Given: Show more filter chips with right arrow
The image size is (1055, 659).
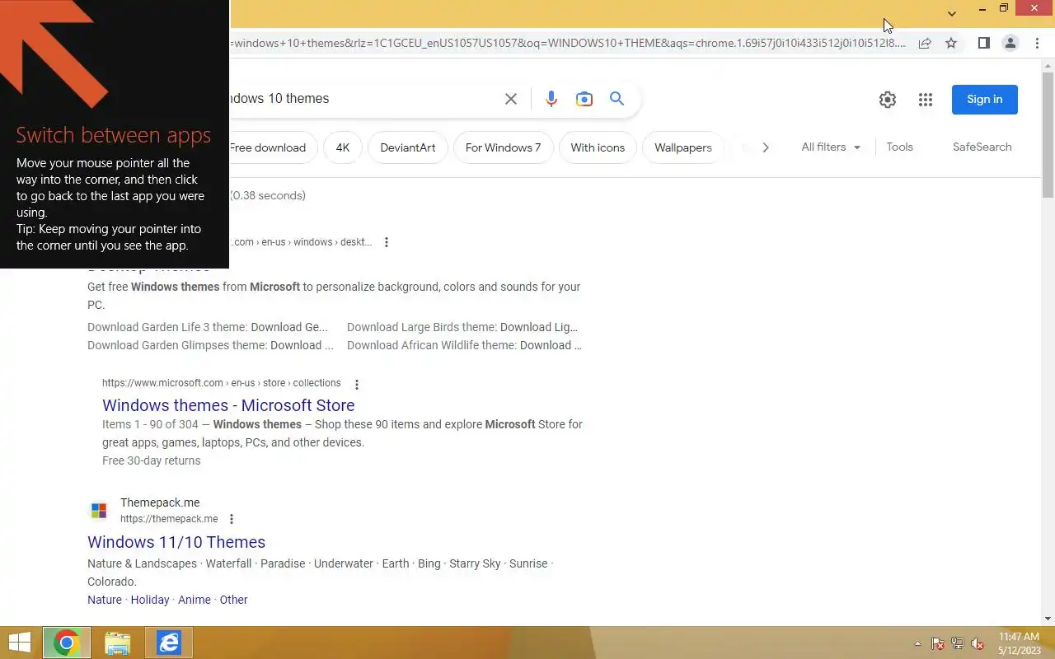Looking at the screenshot, I should coord(766,147).
